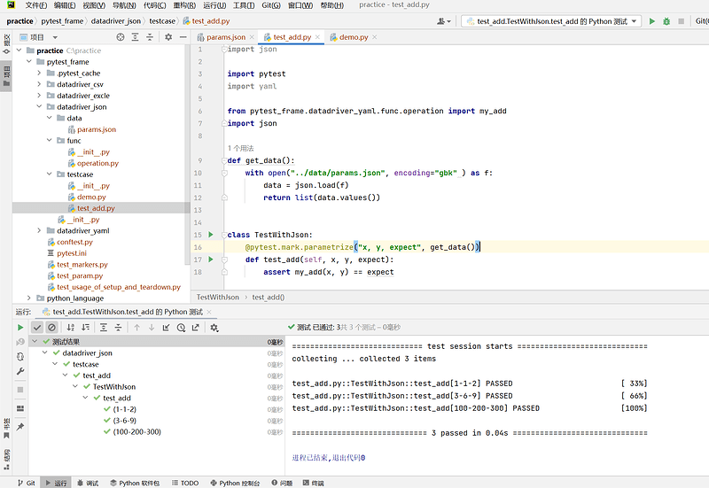
Task: Open the 文件(F) menu
Action: coord(36,5)
